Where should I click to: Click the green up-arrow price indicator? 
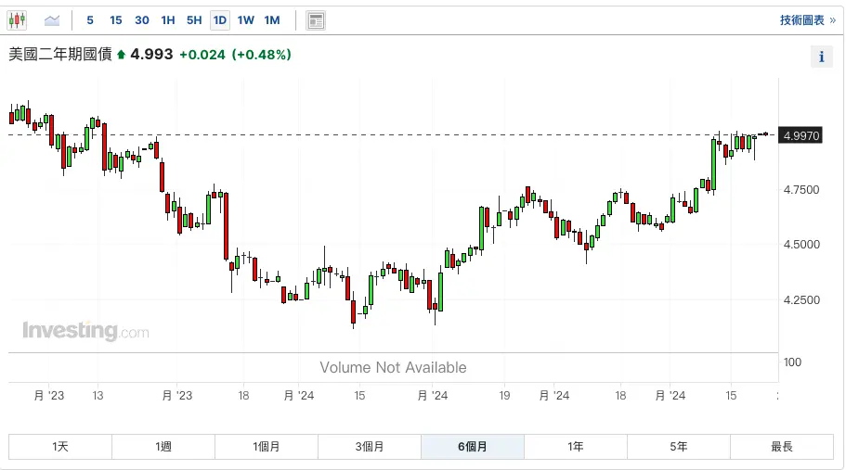[x=121, y=55]
